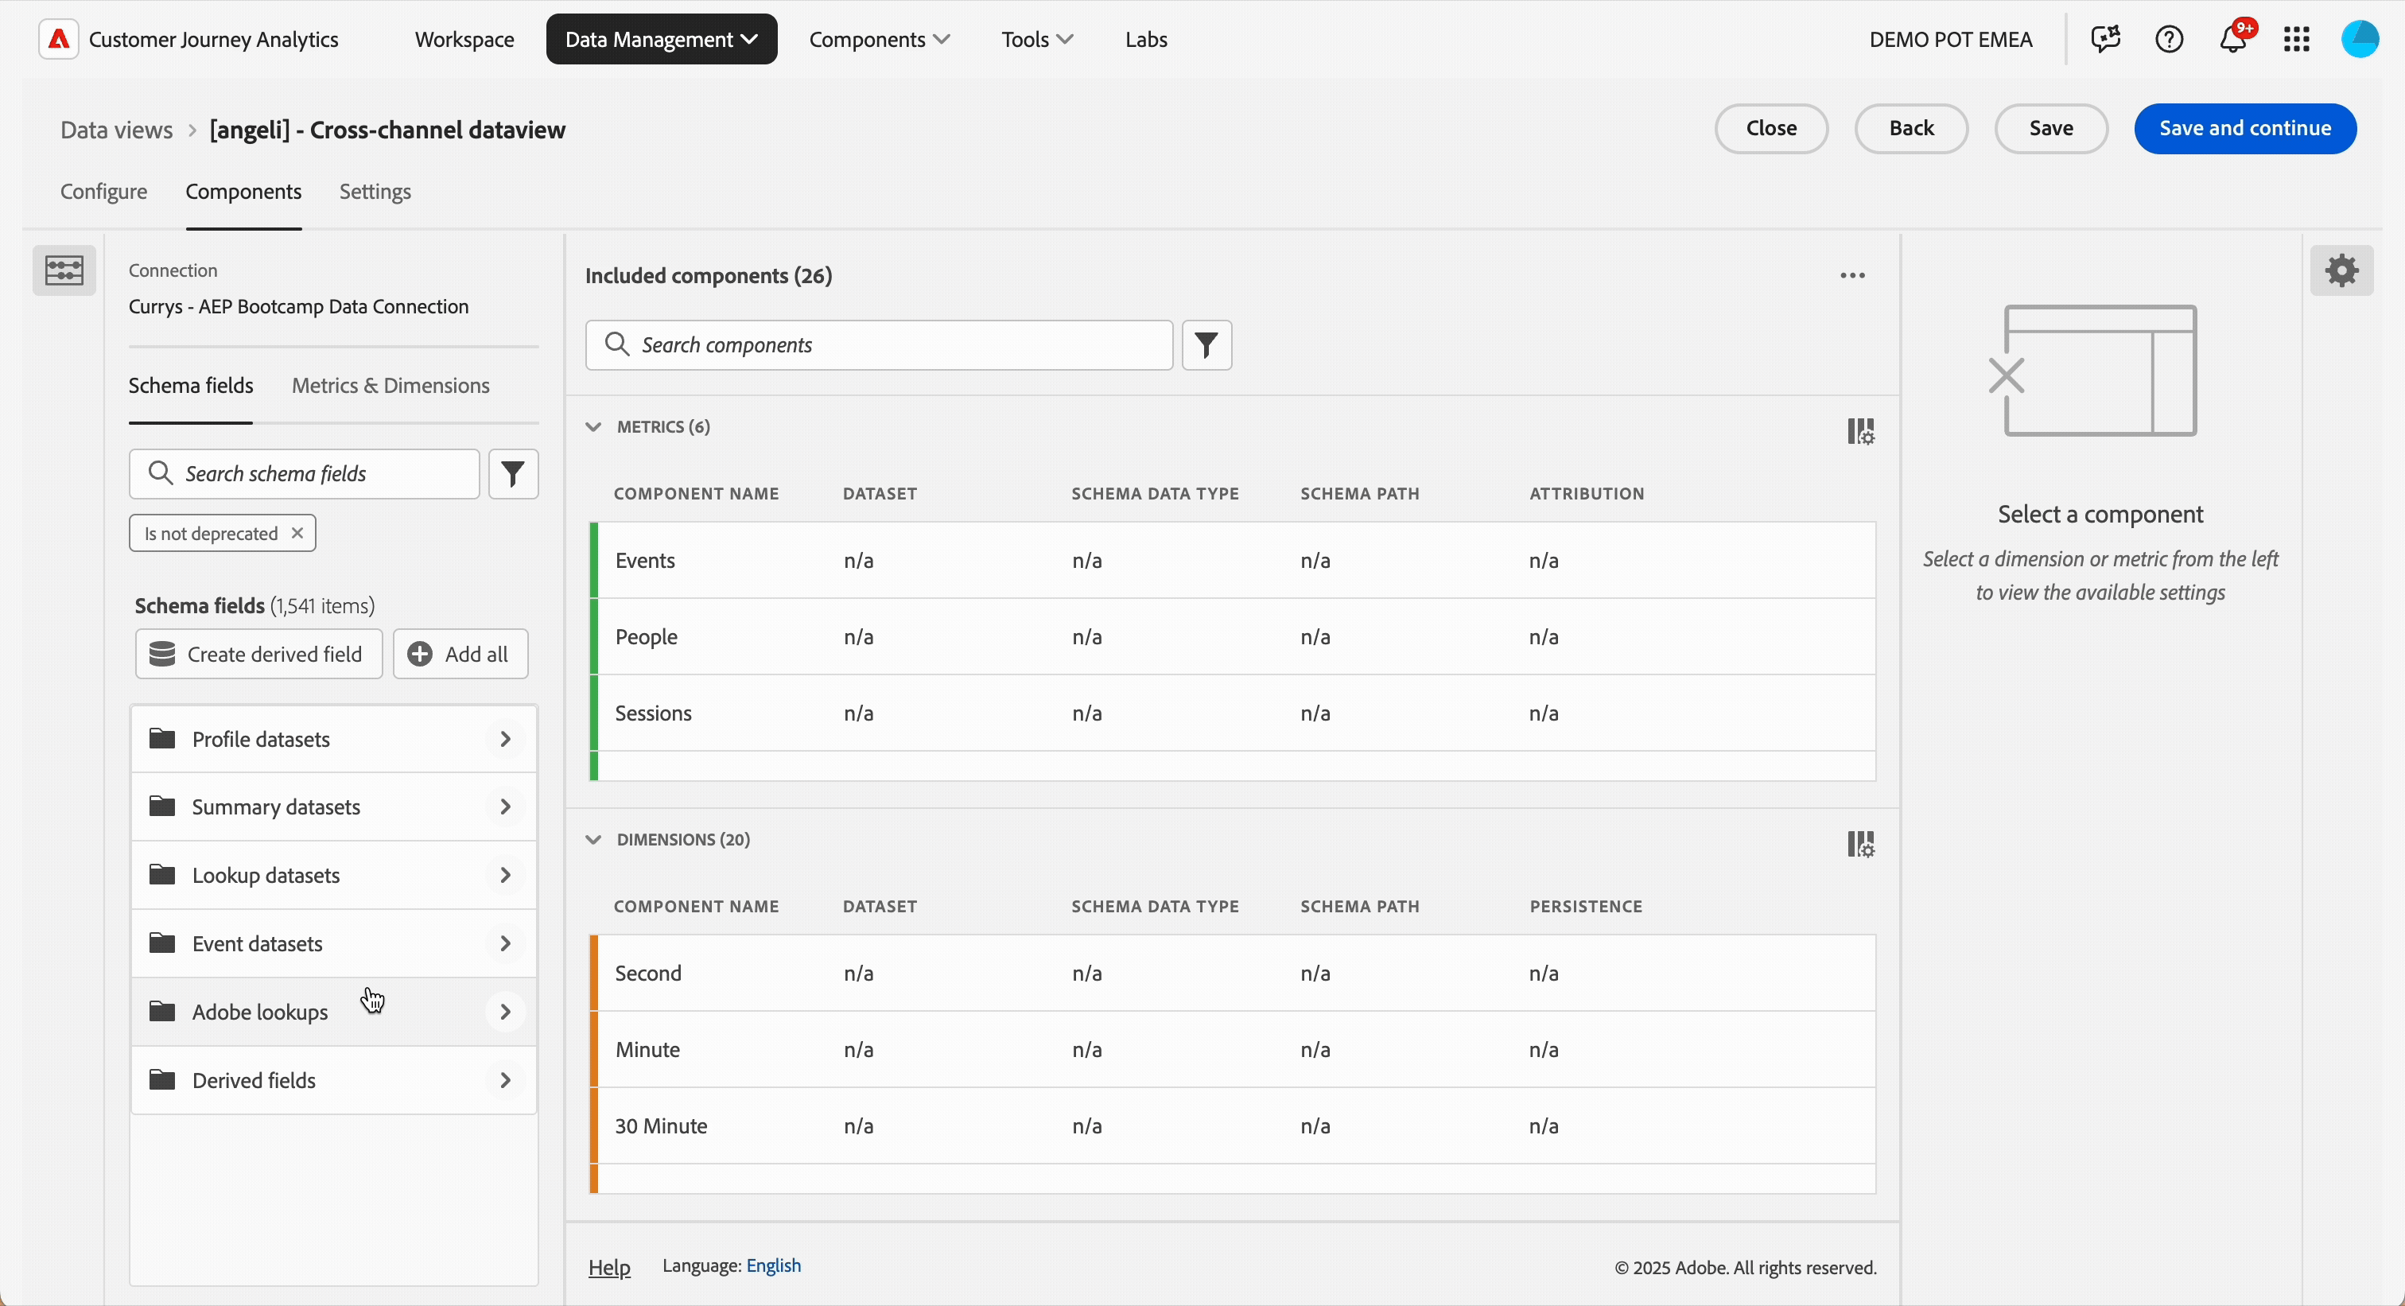Image resolution: width=2405 pixels, height=1306 pixels.
Task: Go to Workspace in top navigation
Action: [464, 39]
